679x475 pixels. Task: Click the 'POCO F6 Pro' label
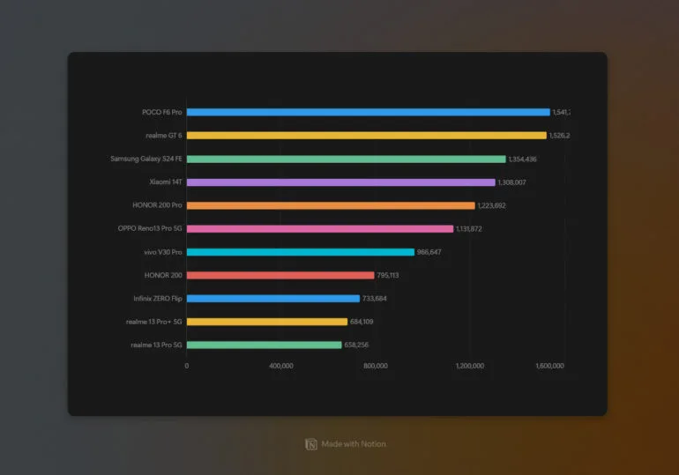click(x=162, y=112)
